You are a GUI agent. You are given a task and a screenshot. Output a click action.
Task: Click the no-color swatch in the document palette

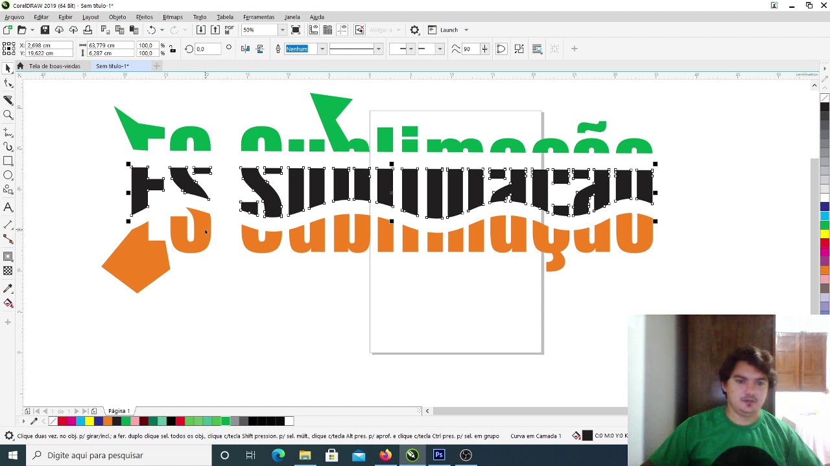click(53, 421)
